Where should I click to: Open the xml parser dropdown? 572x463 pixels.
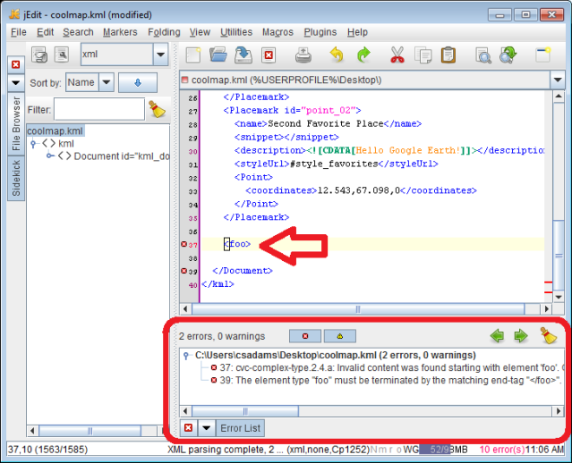pyautogui.click(x=160, y=55)
